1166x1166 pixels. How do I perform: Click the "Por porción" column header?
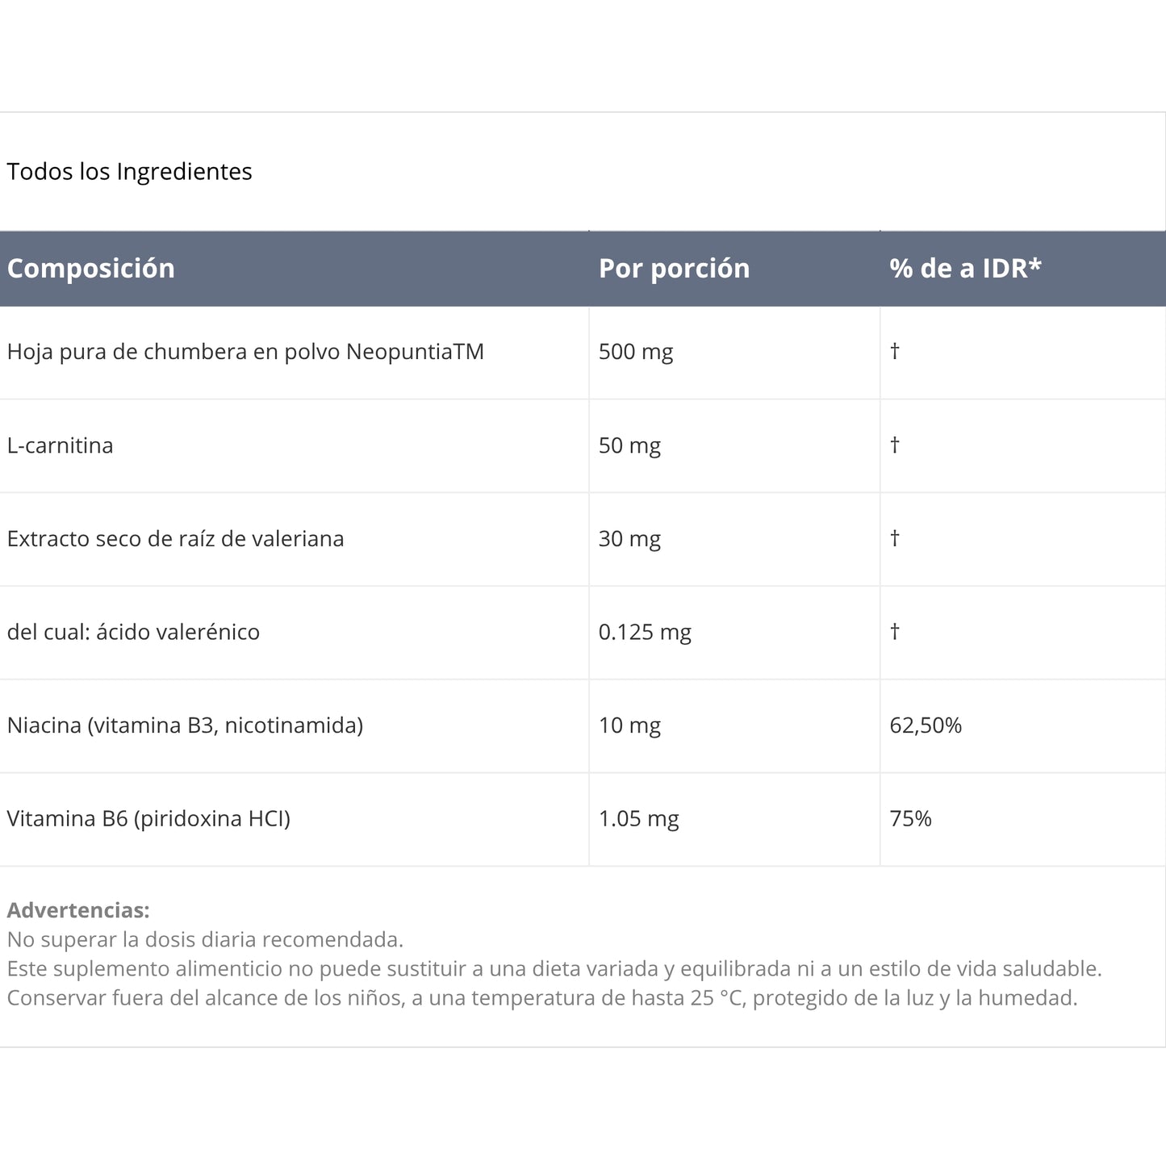(674, 269)
